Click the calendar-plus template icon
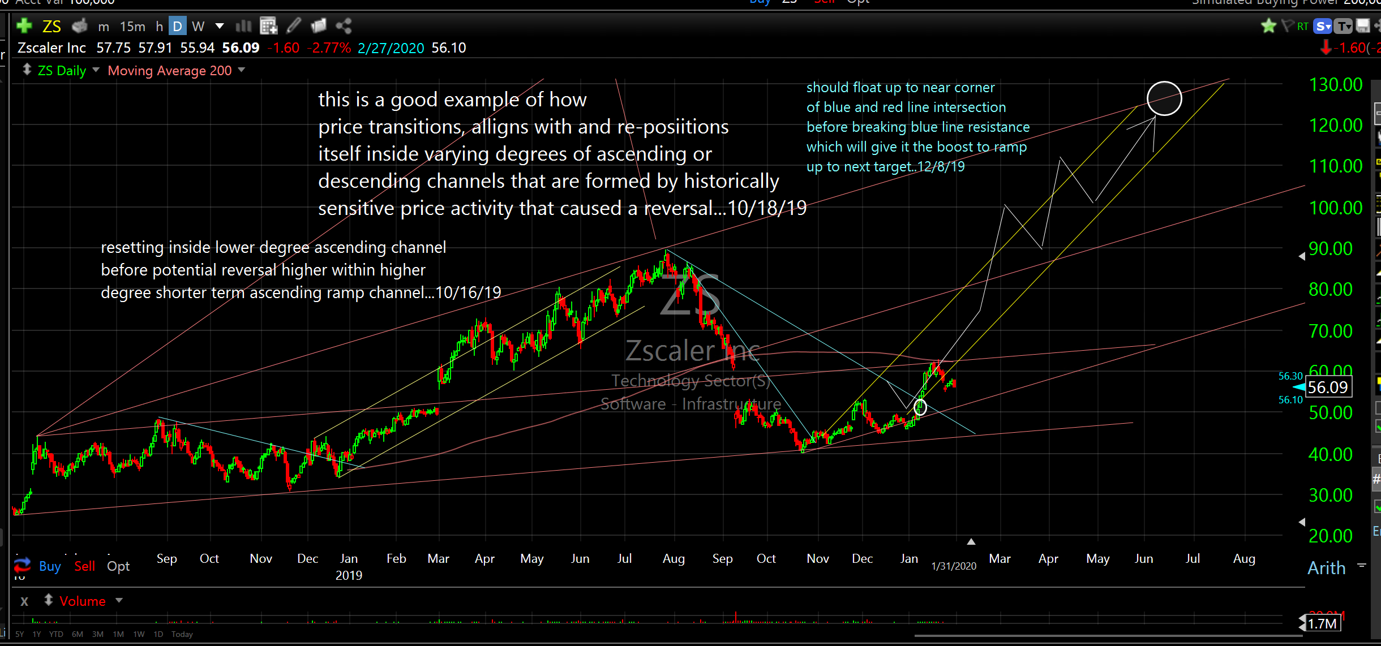This screenshot has height=646, width=1381. tap(268, 26)
